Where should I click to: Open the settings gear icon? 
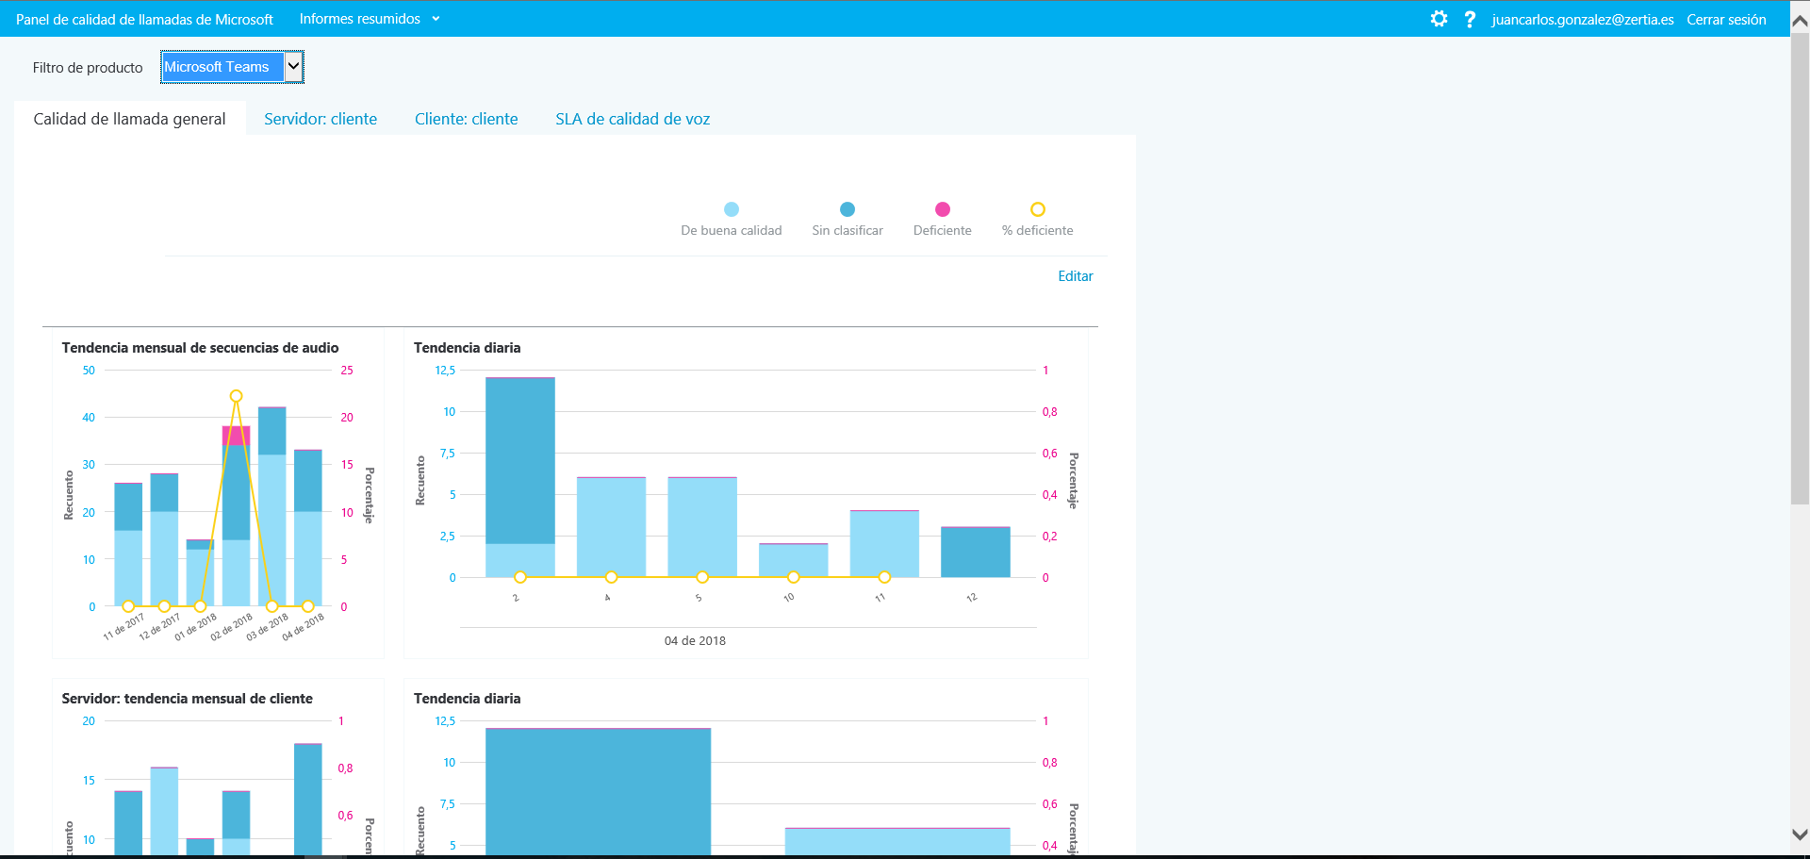(1439, 19)
